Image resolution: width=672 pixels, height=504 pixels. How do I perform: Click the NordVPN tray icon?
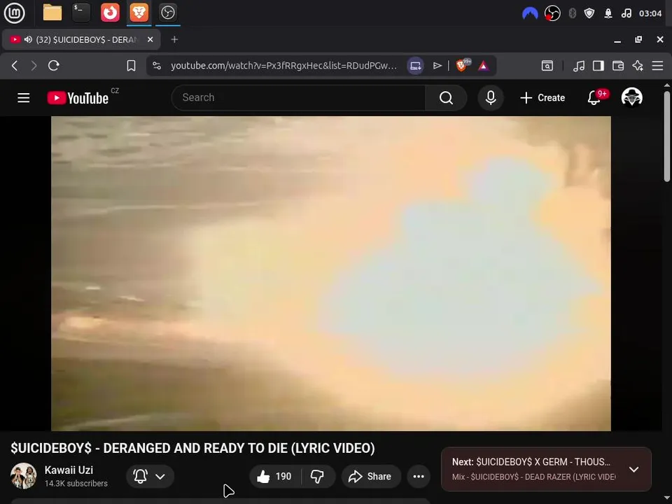(530, 14)
